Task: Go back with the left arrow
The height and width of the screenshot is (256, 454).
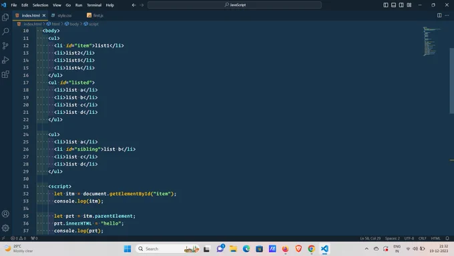Action: [x=134, y=5]
